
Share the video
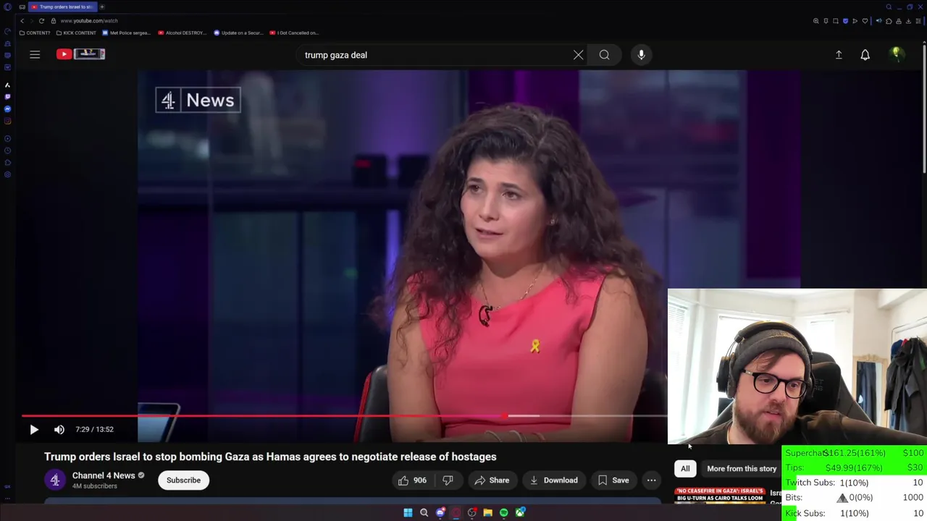point(492,480)
